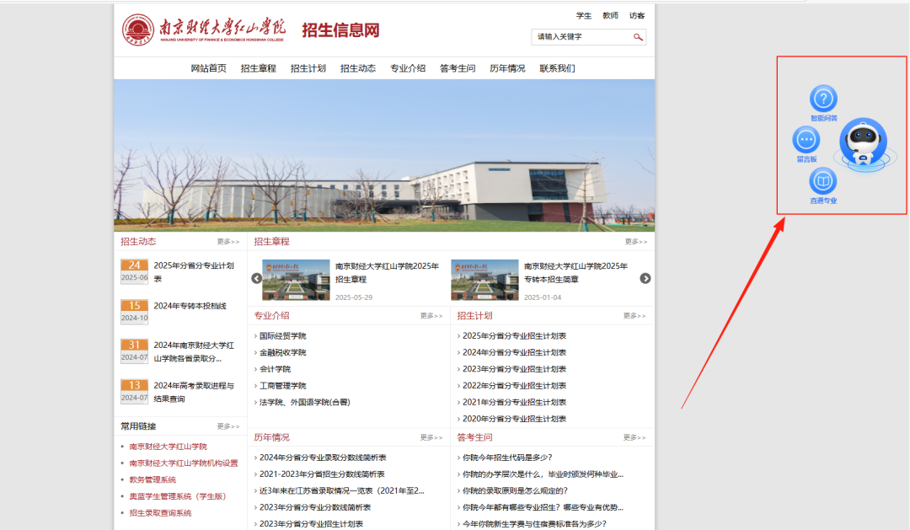Click 更多 next to 常用链接 heading
Screen dimensions: 910x530
228,426
